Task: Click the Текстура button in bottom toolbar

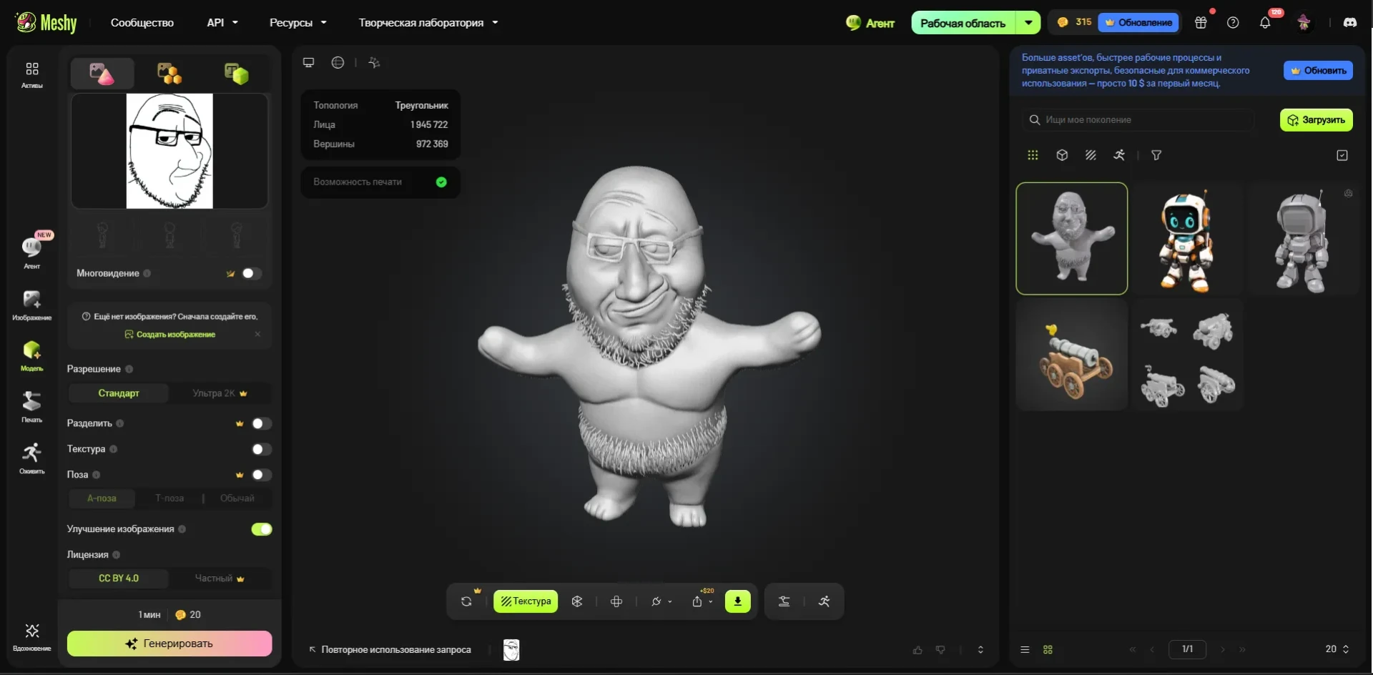Action: [x=526, y=601]
